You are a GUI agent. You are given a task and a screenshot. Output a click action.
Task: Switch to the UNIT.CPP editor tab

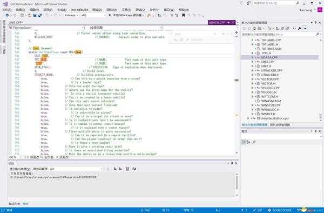point(16,23)
